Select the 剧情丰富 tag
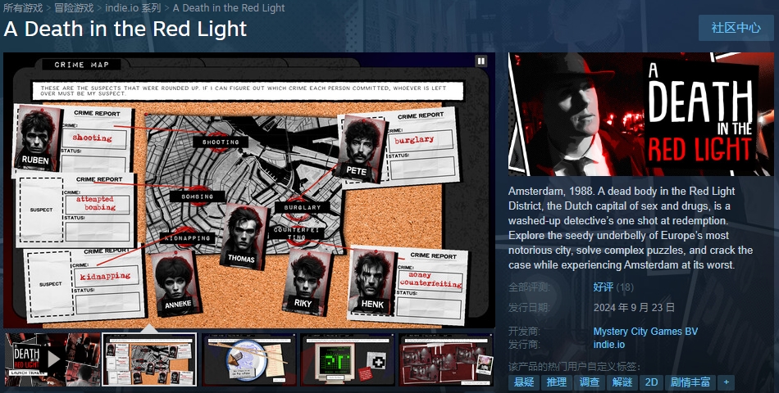Screen dimensions: 779x393 point(690,382)
